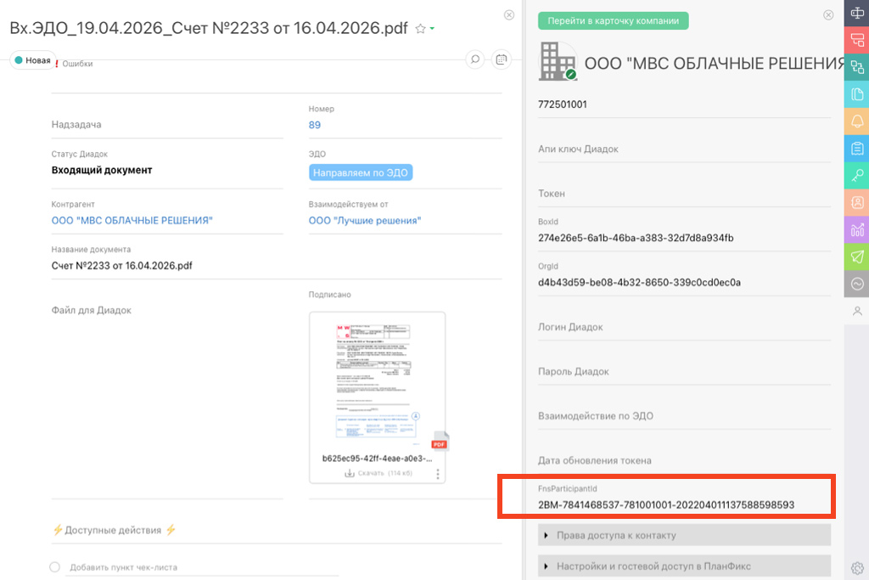Open task number 89 link
This screenshot has height=580, width=869.
click(x=314, y=125)
